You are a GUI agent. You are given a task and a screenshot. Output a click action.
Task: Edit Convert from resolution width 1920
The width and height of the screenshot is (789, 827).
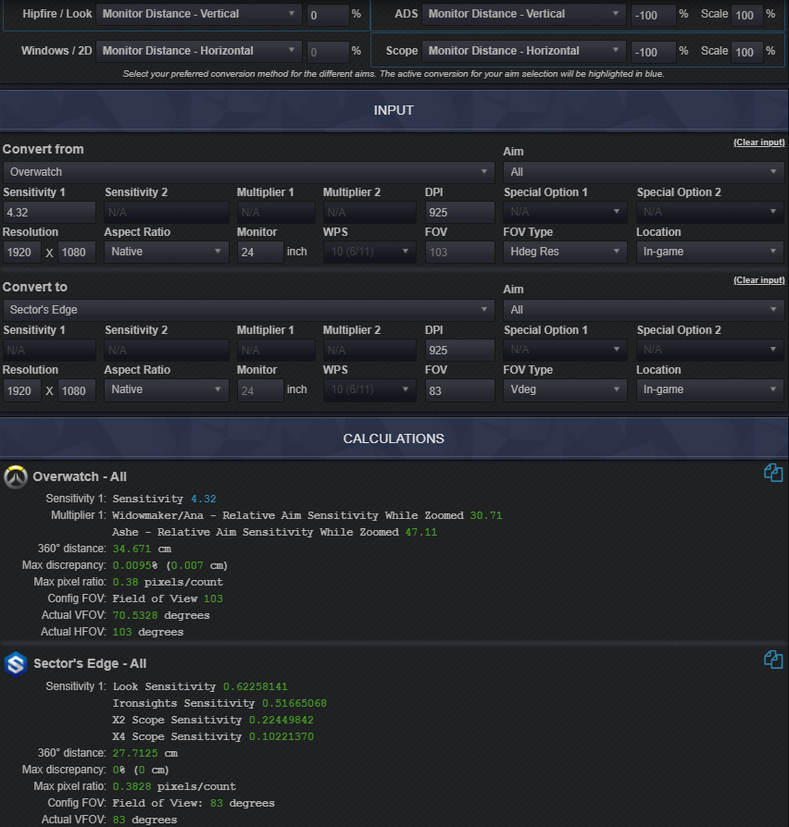21,253
